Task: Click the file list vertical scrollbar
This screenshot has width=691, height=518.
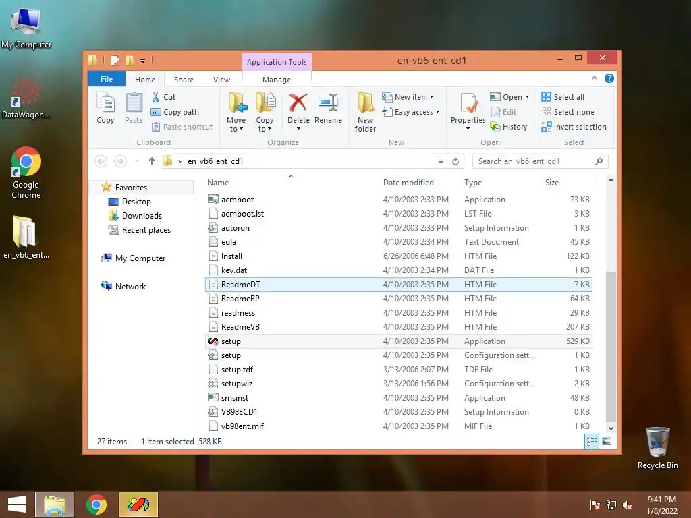Action: [x=611, y=346]
